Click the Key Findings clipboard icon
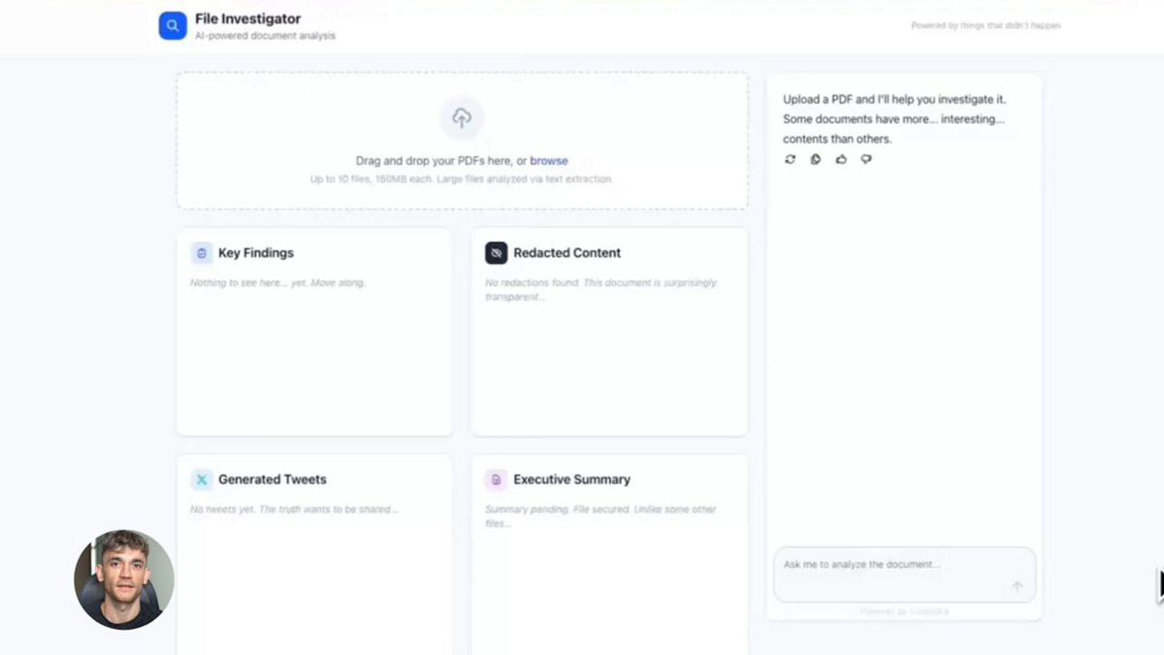This screenshot has width=1164, height=655. pos(202,253)
